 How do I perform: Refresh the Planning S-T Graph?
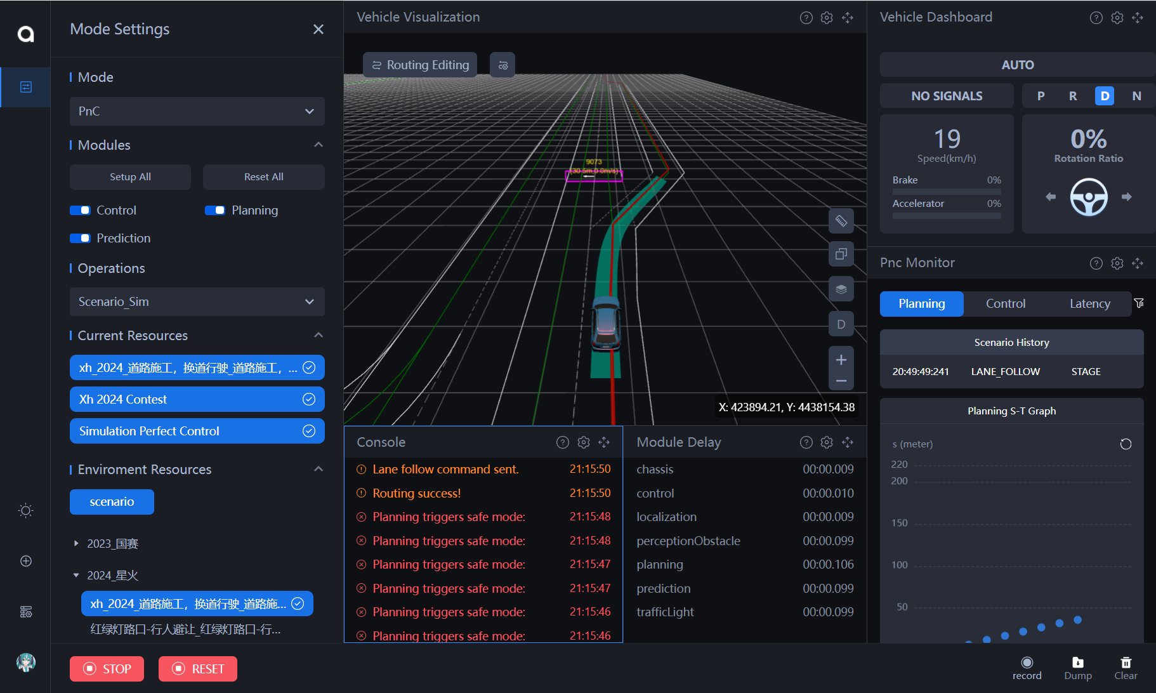pos(1126,444)
